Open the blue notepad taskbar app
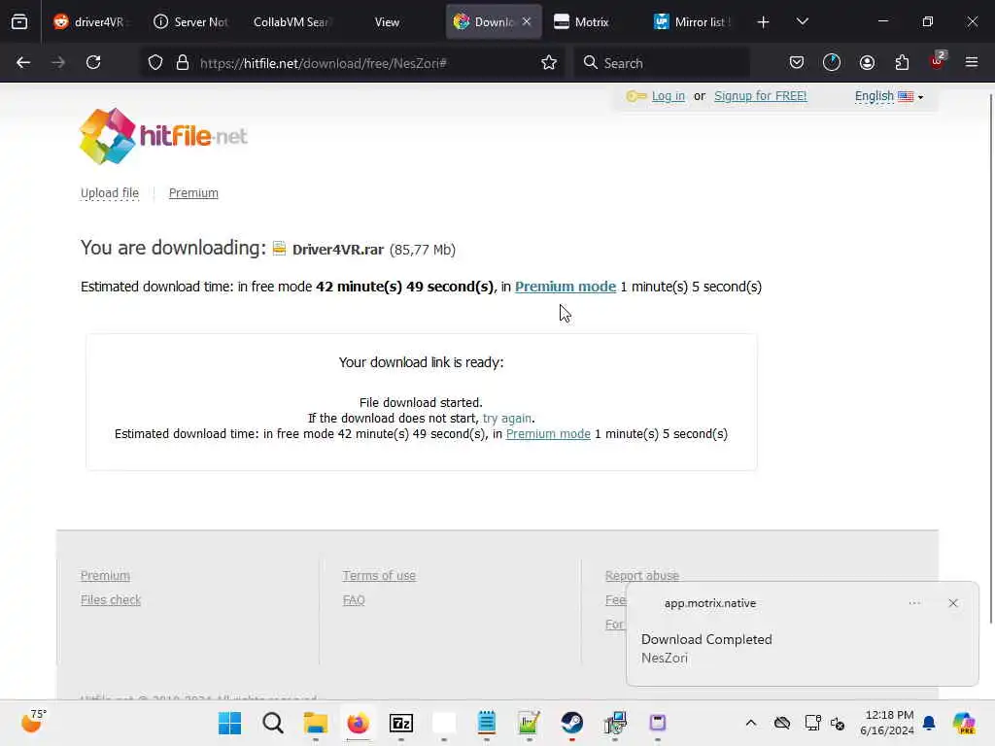The image size is (995, 746). pyautogui.click(x=487, y=723)
